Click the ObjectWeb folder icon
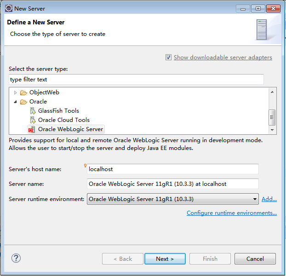 click(x=23, y=92)
